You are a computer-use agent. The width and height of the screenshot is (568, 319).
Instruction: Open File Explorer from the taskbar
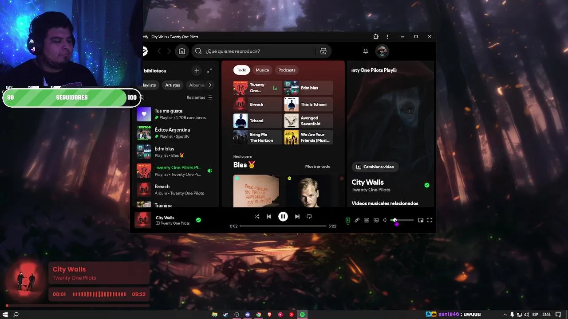point(215,315)
